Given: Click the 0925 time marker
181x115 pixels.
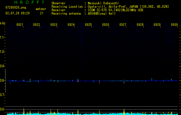Looking at the screenshot, I should 88,25.
